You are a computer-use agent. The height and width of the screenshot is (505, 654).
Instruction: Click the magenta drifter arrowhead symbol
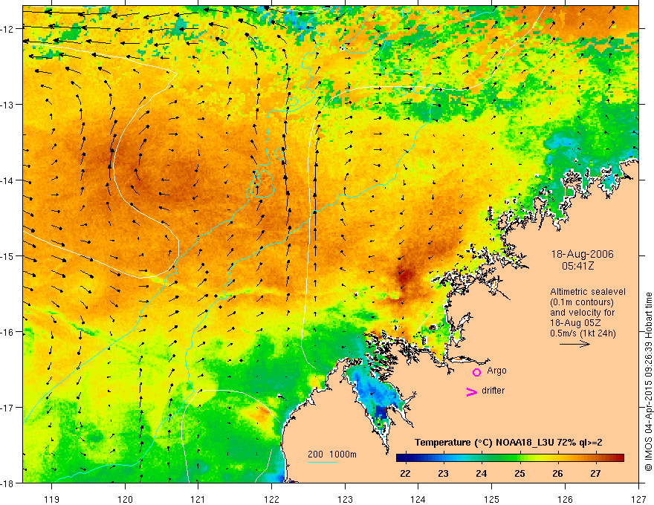tap(472, 391)
